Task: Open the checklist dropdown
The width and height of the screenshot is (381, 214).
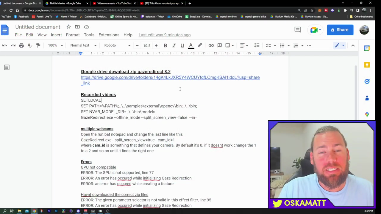Action: [271, 45]
